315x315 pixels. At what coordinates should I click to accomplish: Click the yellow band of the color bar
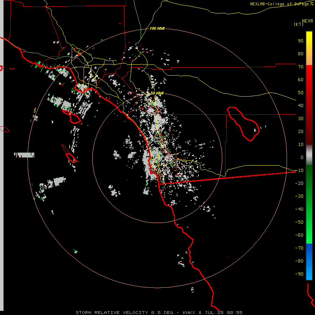pyautogui.click(x=309, y=48)
